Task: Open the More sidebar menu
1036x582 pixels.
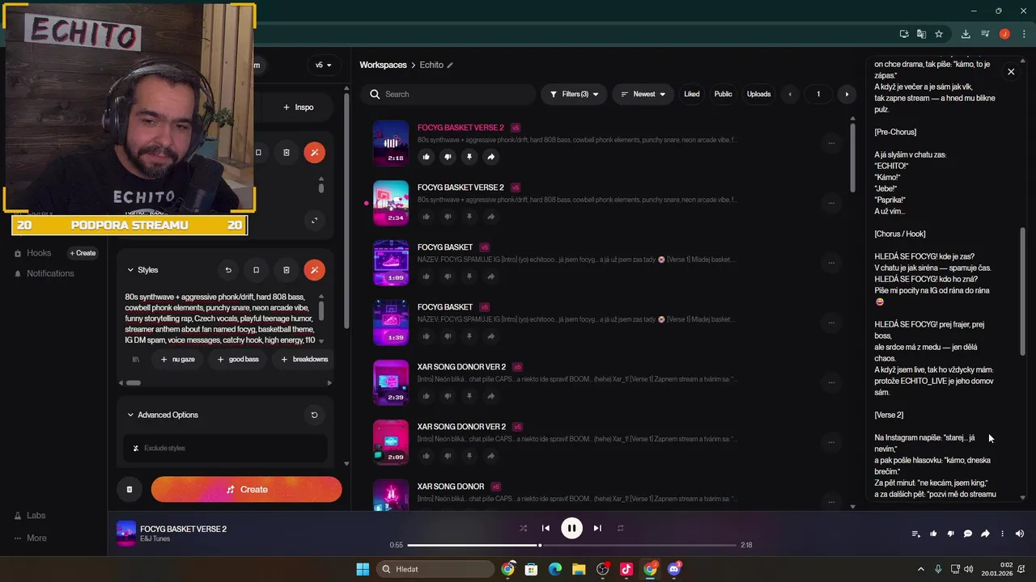Action: [x=36, y=538]
